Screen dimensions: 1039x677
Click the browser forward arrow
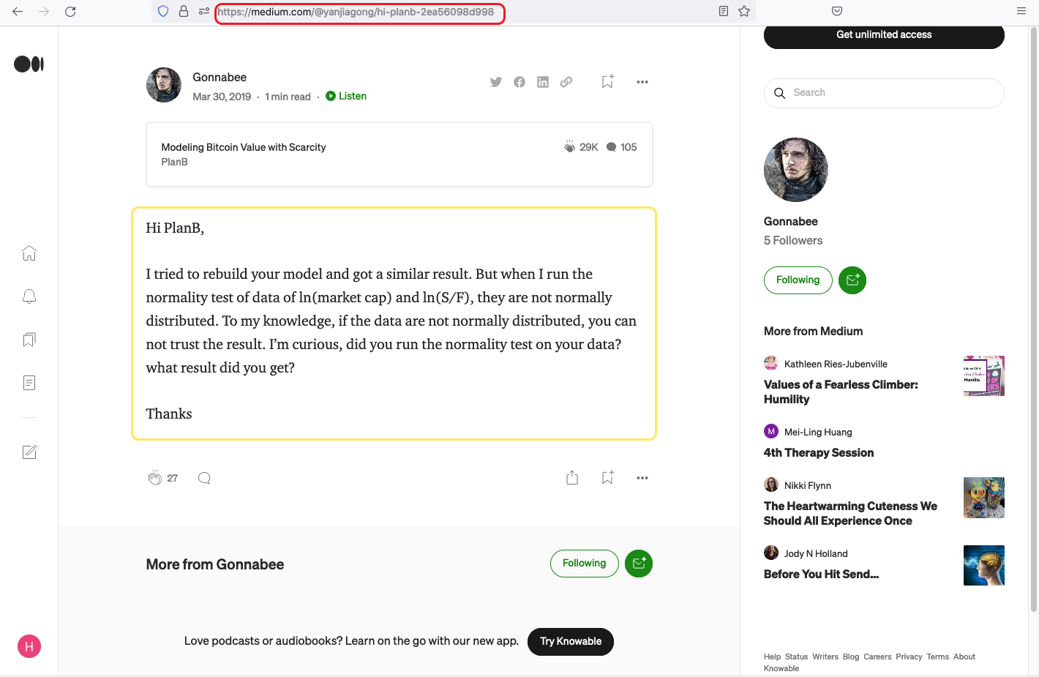pyautogui.click(x=44, y=11)
